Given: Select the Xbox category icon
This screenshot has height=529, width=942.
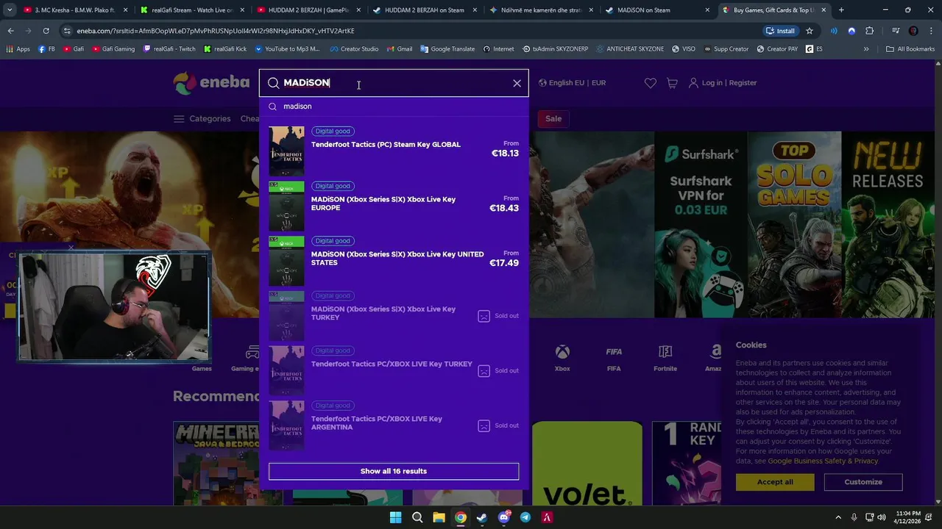Looking at the screenshot, I should [x=562, y=358].
